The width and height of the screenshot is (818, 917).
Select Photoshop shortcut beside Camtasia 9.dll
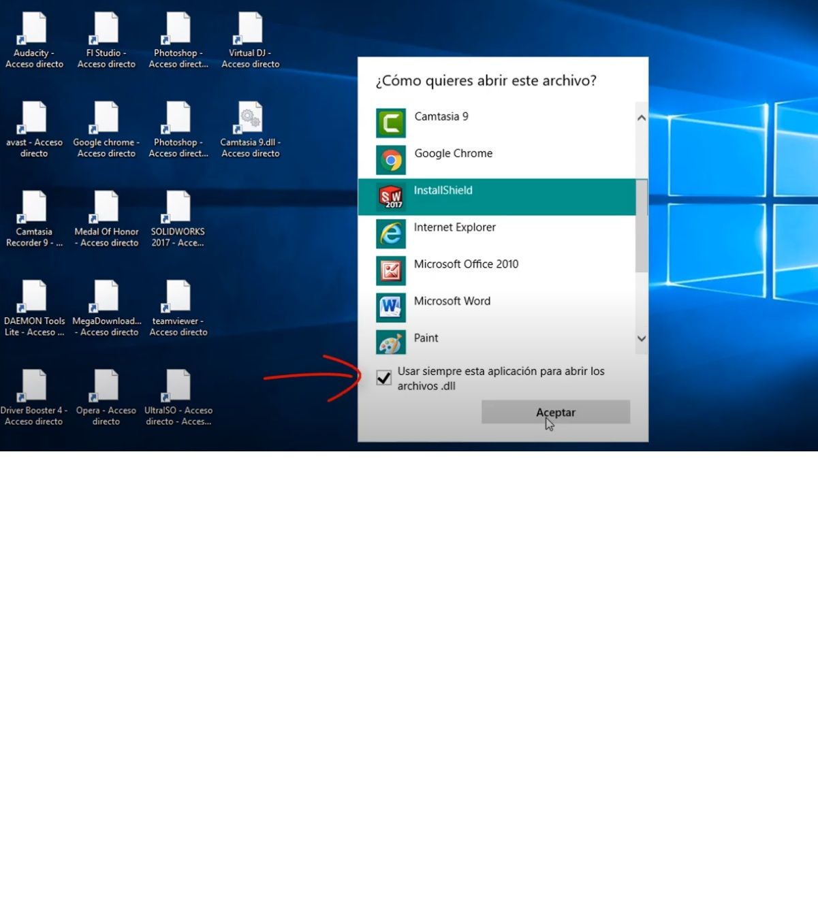(x=178, y=130)
